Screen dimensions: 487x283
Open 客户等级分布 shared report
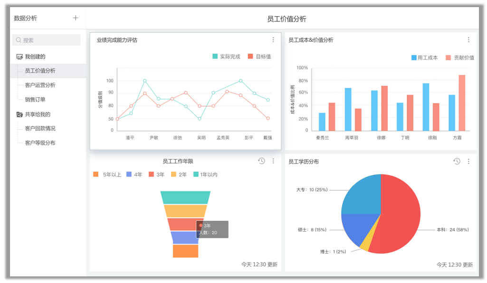pyautogui.click(x=40, y=143)
